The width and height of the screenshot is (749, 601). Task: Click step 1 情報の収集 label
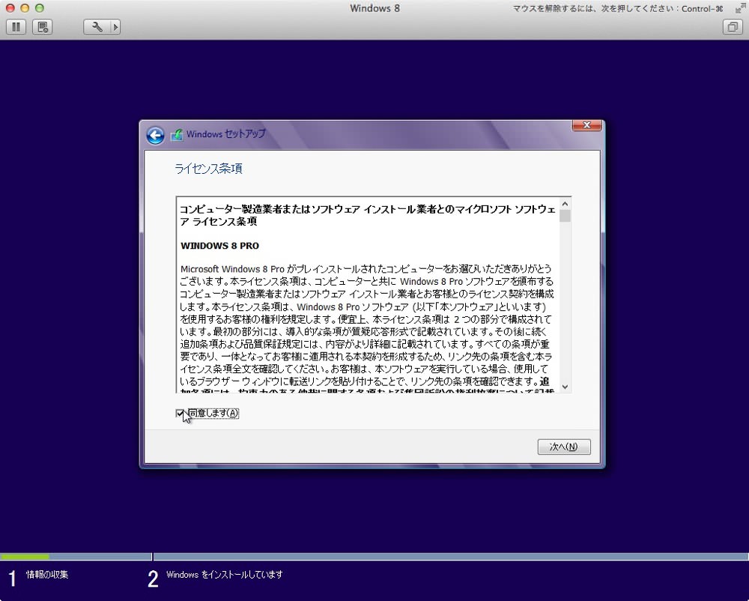pyautogui.click(x=46, y=574)
